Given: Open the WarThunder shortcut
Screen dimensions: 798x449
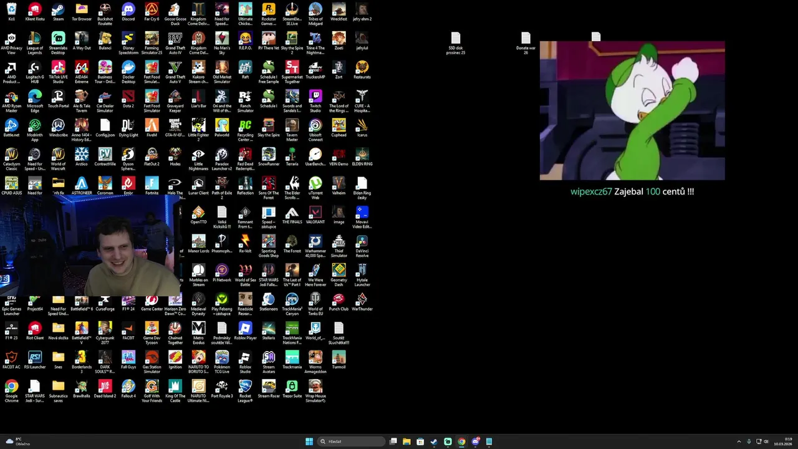Looking at the screenshot, I should click(x=362, y=302).
